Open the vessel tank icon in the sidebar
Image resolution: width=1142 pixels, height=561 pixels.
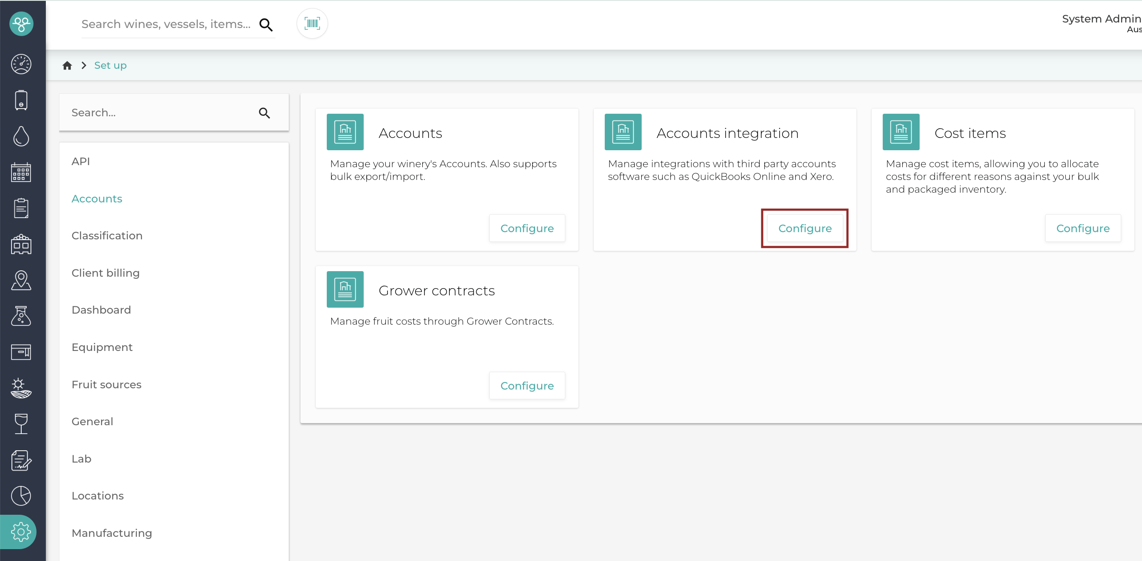point(21,100)
